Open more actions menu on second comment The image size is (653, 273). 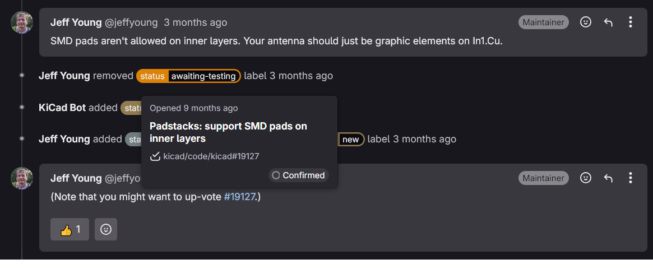pos(631,178)
